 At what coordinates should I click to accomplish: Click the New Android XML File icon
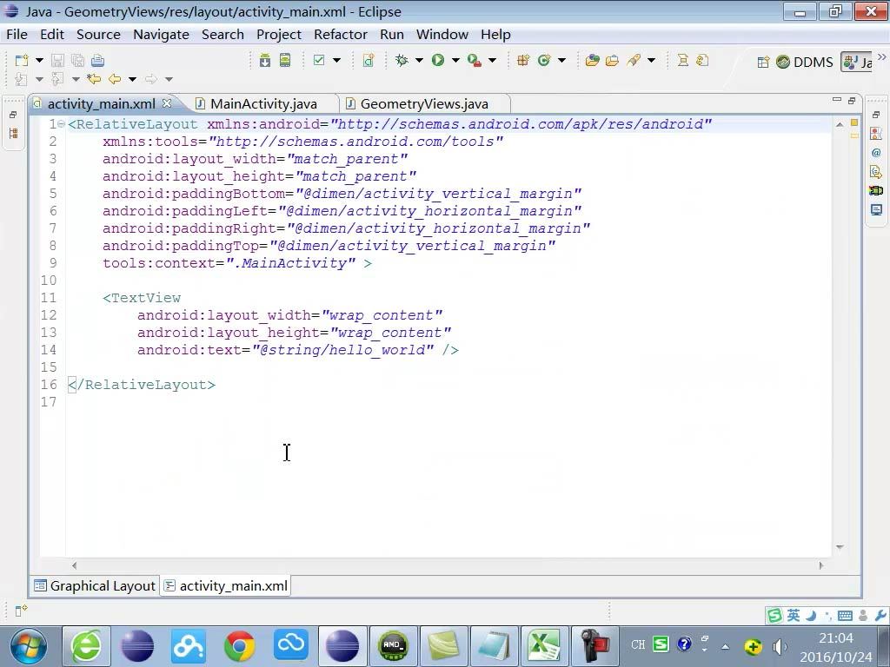click(369, 60)
